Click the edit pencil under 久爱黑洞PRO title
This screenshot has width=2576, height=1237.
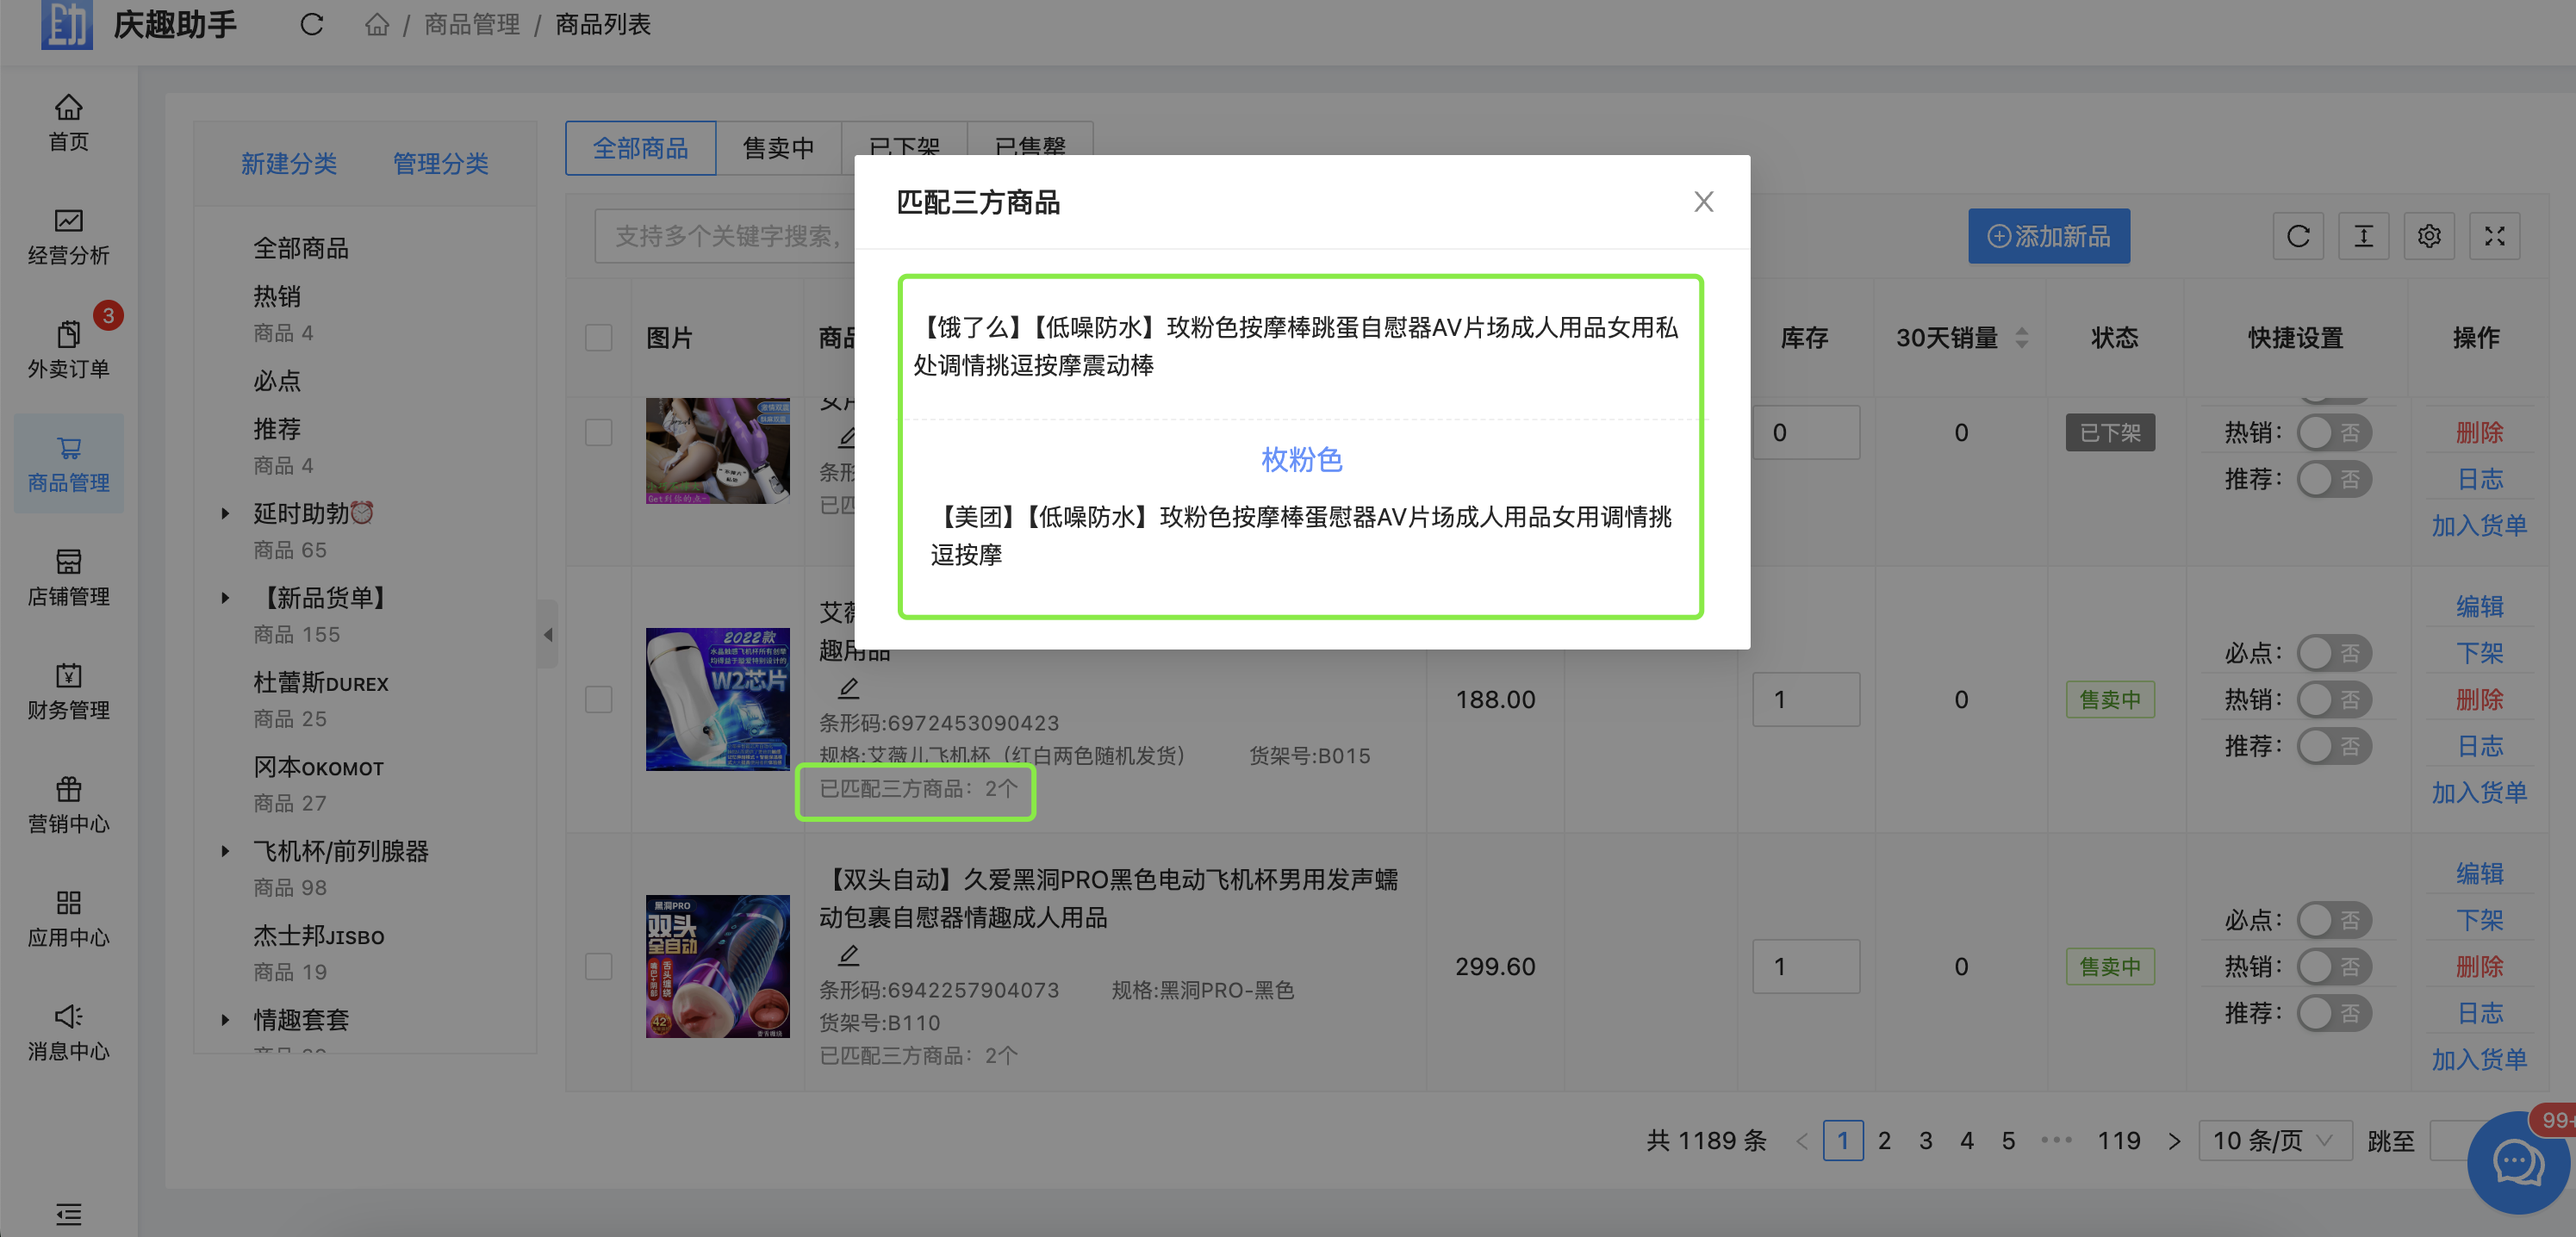point(848,954)
